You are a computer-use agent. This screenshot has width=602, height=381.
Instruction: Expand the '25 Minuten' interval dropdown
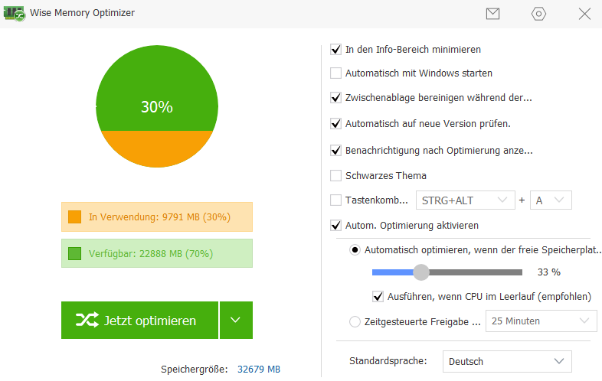(x=541, y=321)
